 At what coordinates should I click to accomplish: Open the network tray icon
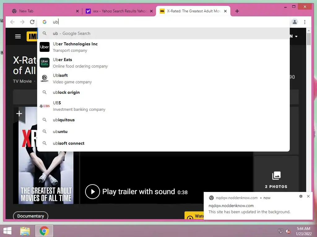280,231
